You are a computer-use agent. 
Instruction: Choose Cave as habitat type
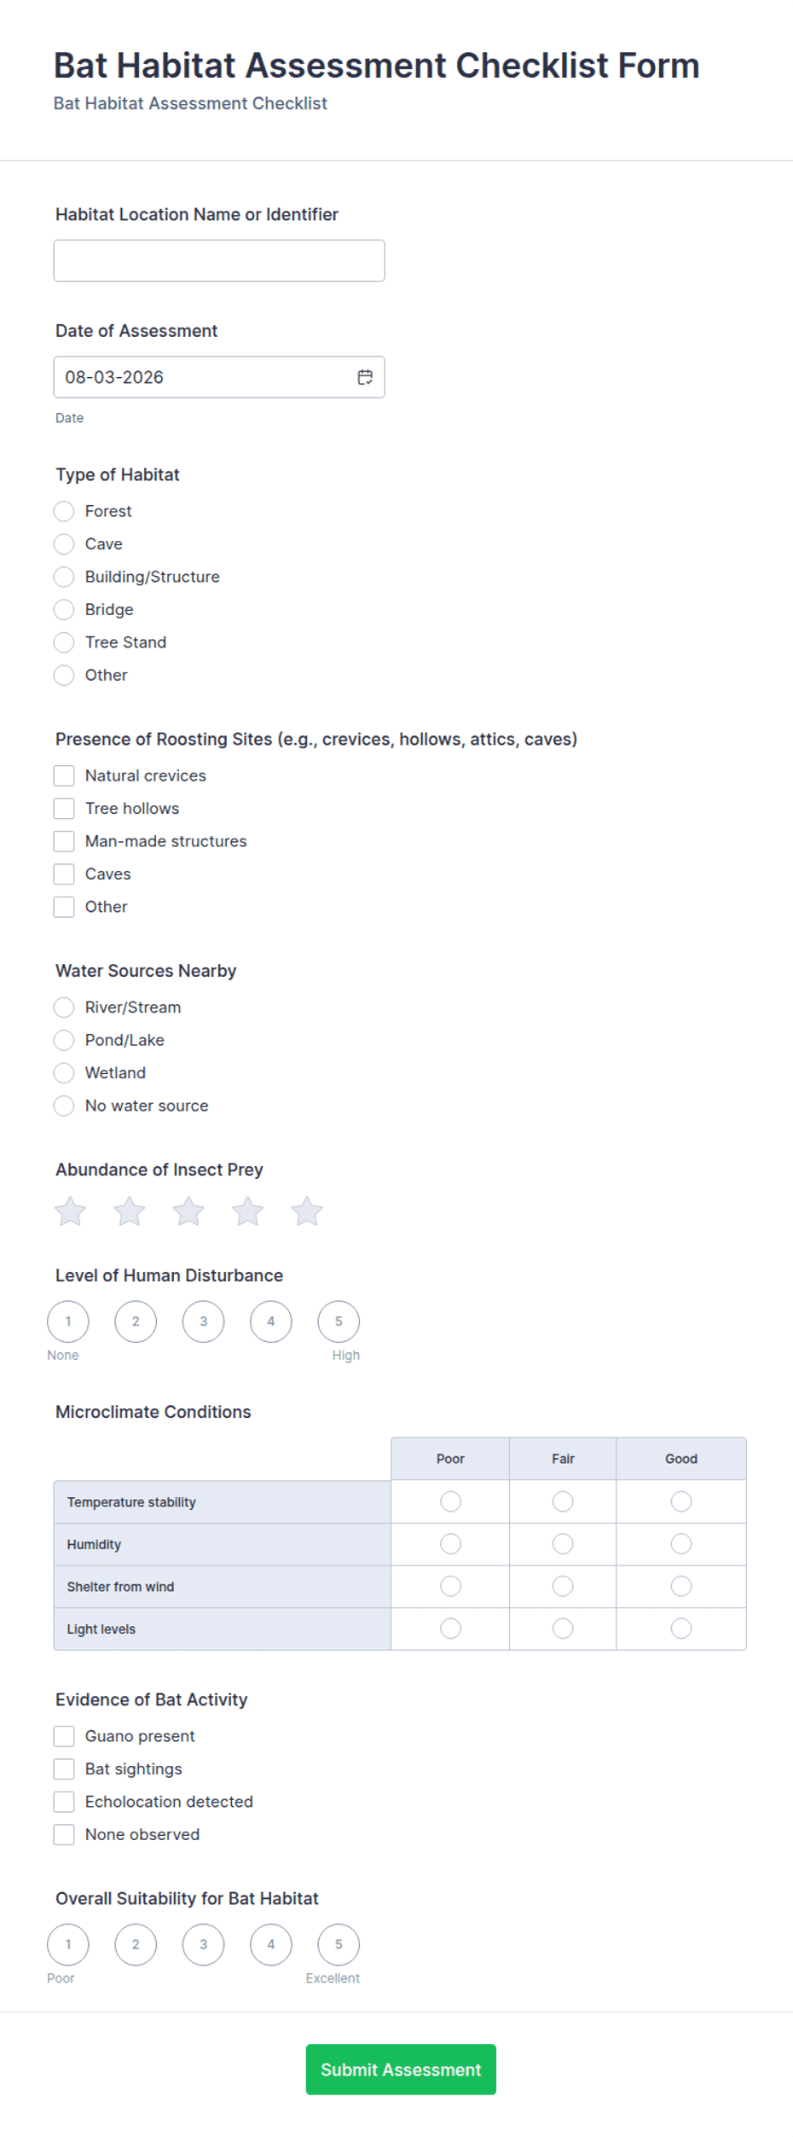(x=64, y=544)
